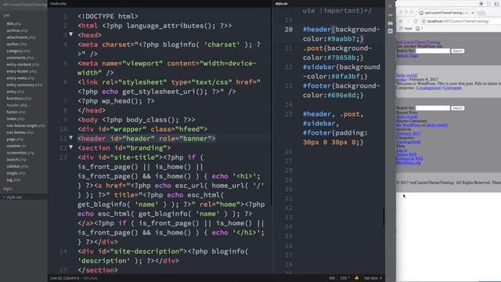The height and width of the screenshot is (282, 501).
Task: Open index.php in the file tree
Action: coord(16,118)
